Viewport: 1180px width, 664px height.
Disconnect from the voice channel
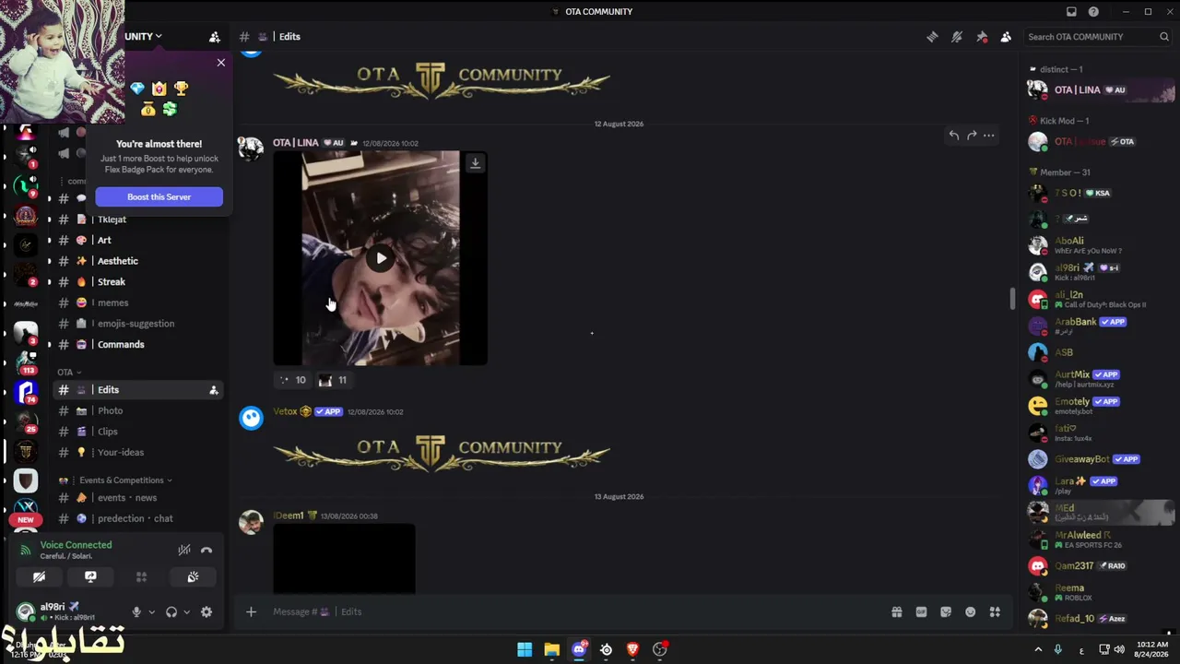206,550
